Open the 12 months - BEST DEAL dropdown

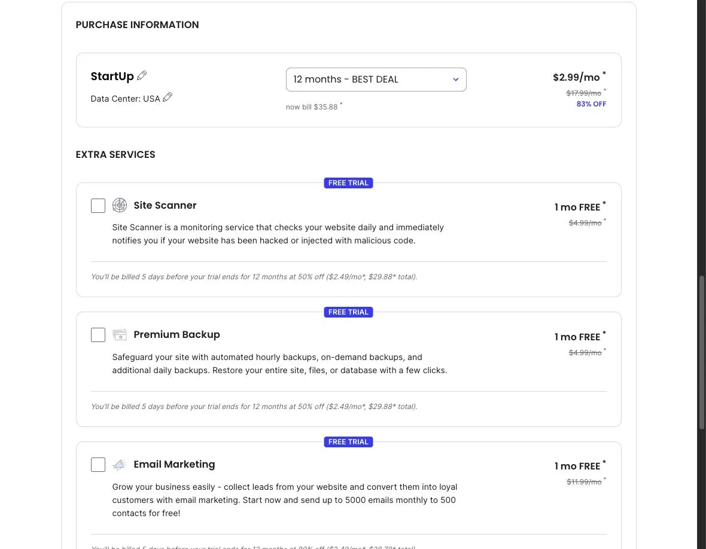click(376, 80)
